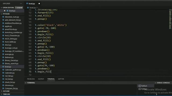
Task: Click the t.color('black','white') line
Action: coord(51,25)
